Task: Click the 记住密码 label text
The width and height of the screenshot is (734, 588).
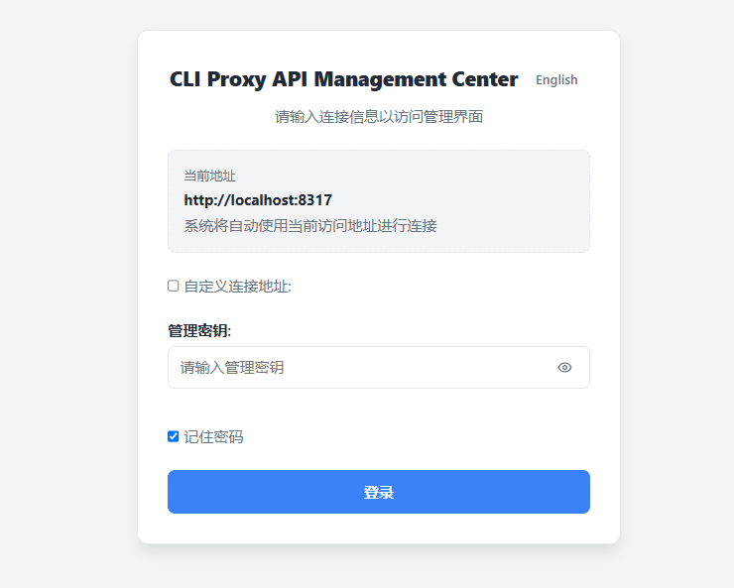Action: pyautogui.click(x=213, y=437)
